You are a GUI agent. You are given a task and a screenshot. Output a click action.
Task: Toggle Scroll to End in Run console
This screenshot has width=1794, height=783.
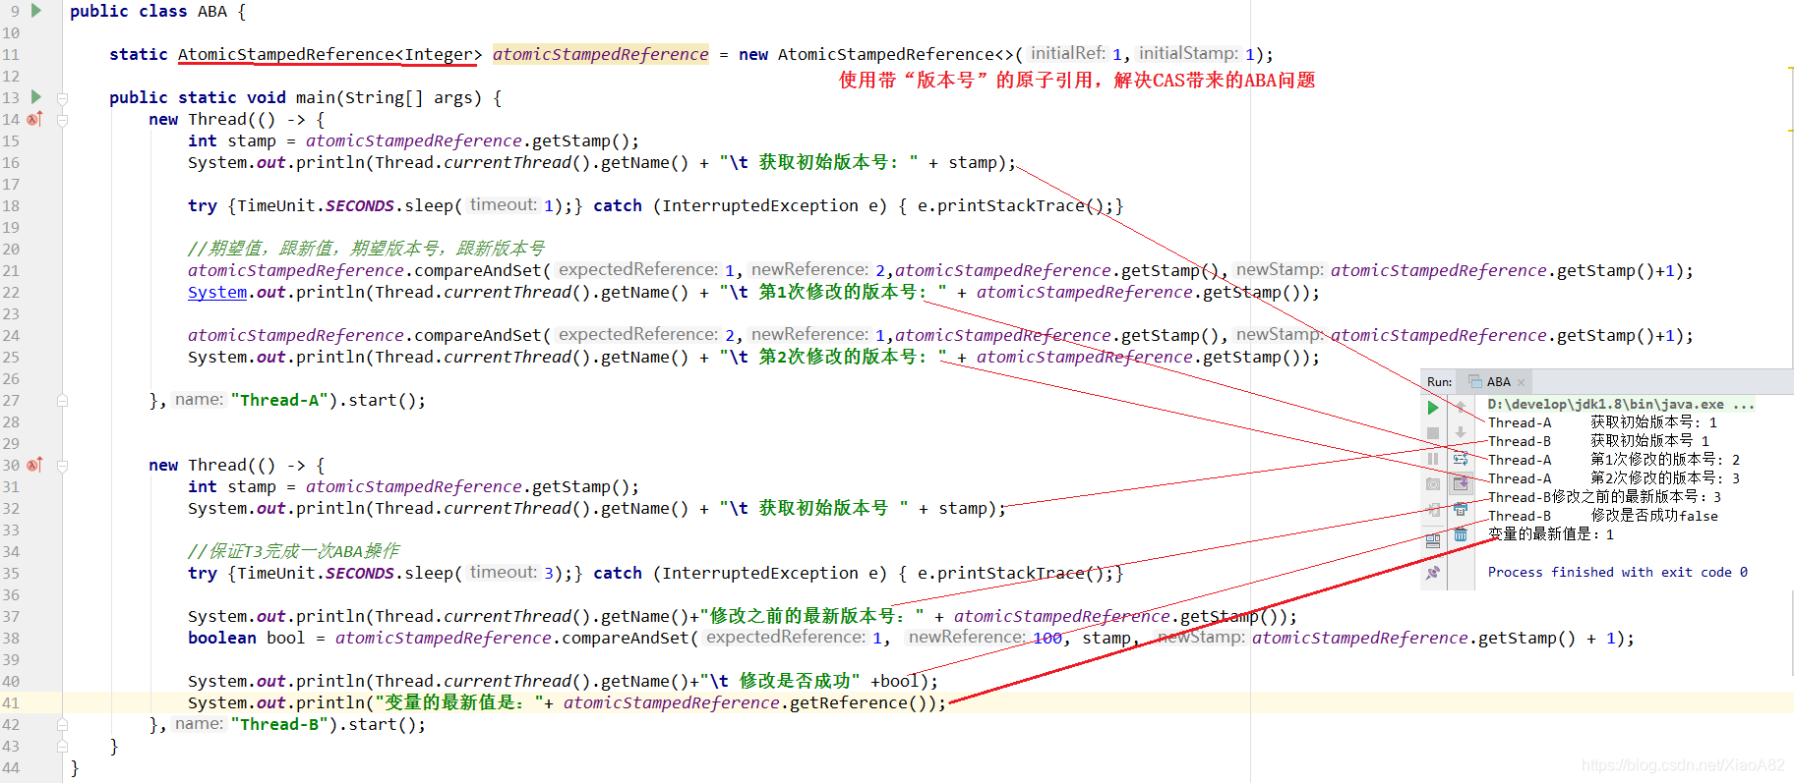pos(1461,483)
